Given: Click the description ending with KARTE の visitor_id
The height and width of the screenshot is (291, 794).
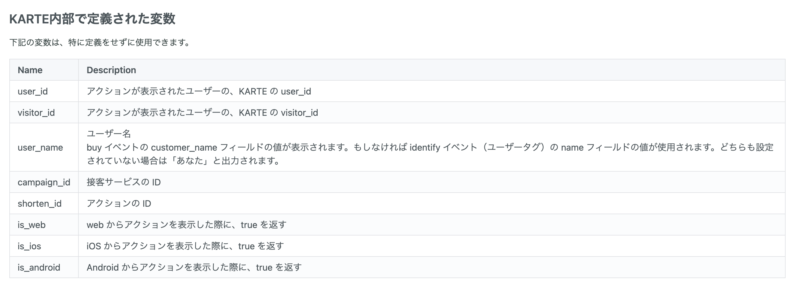Looking at the screenshot, I should [x=202, y=112].
